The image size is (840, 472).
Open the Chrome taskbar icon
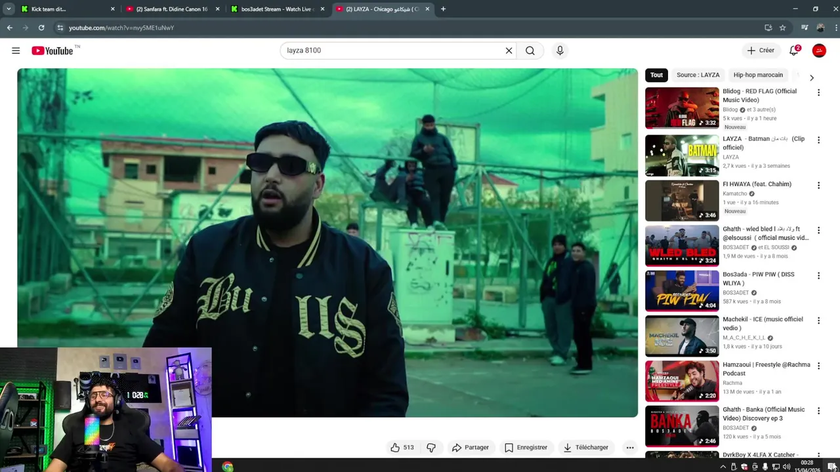tap(227, 467)
